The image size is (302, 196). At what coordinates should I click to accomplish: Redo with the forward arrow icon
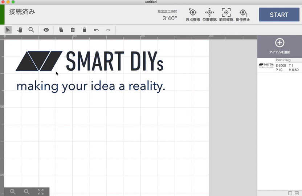(x=108, y=30)
